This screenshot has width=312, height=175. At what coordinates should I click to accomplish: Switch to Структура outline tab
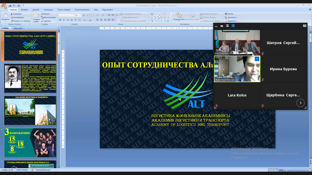pyautogui.click(x=18, y=28)
